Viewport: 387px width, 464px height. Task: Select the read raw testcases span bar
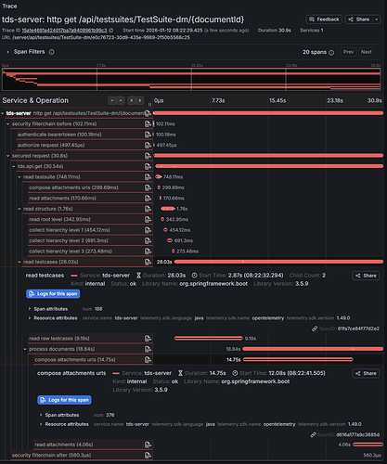tap(209, 339)
